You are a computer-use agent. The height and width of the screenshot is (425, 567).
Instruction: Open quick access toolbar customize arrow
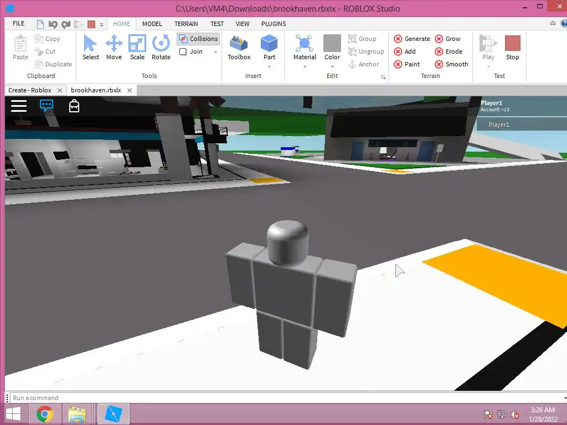click(102, 24)
